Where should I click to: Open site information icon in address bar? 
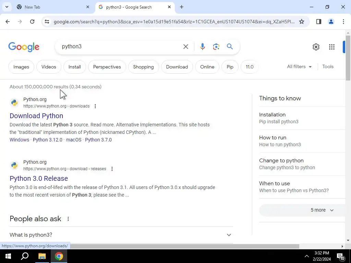click(x=47, y=22)
